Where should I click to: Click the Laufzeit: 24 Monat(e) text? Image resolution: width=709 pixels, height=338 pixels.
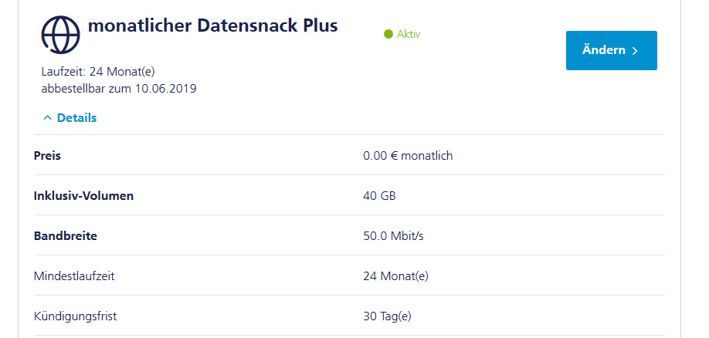coord(98,72)
